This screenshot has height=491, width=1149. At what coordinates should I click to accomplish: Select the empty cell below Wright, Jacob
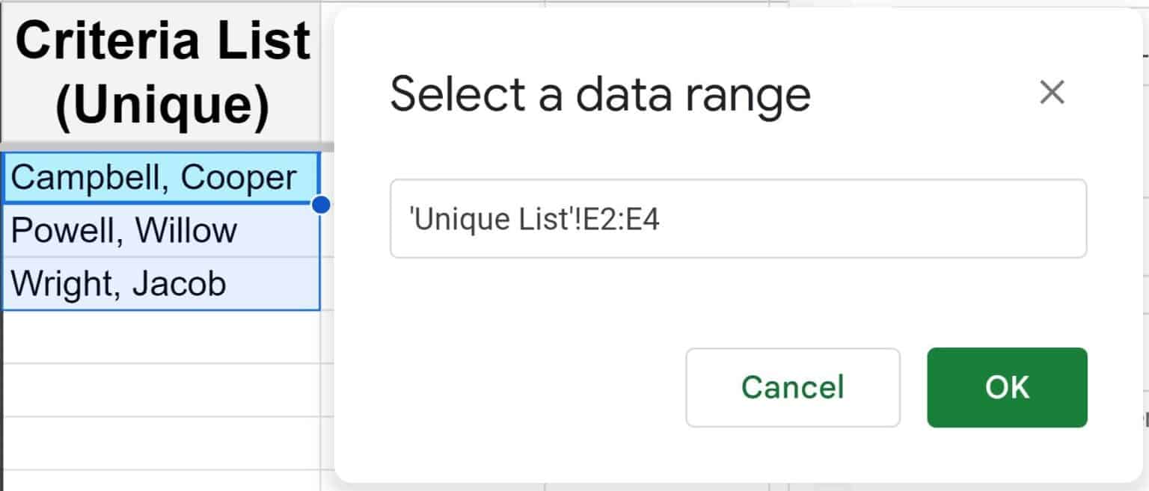click(x=162, y=337)
